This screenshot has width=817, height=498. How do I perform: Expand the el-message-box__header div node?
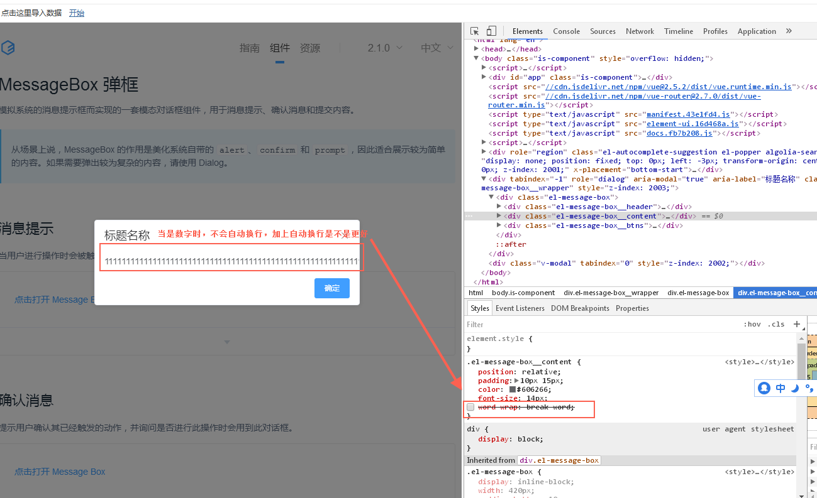click(x=499, y=207)
